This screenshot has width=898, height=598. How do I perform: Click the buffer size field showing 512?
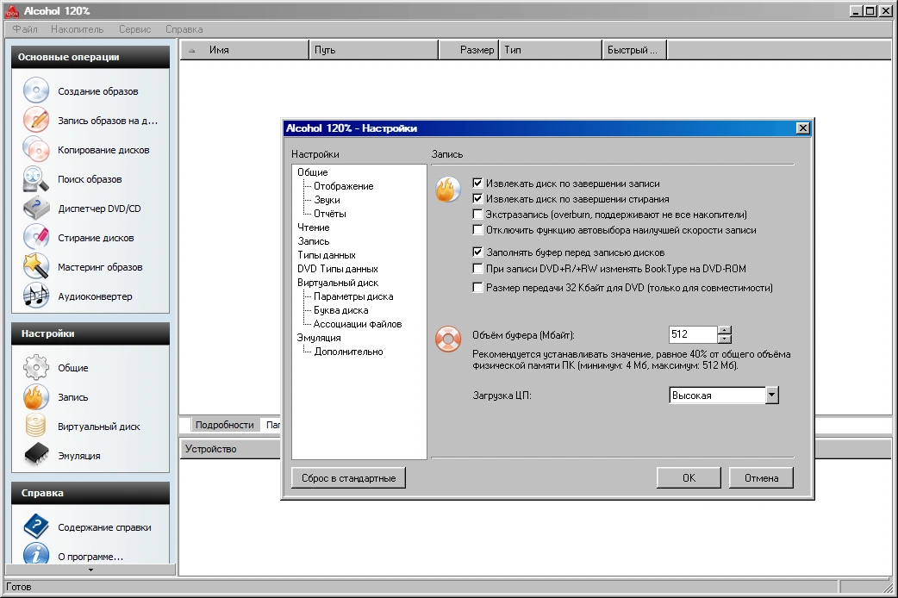click(x=693, y=334)
